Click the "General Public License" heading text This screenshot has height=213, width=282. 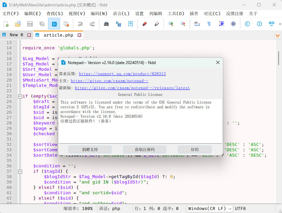click(x=140, y=95)
